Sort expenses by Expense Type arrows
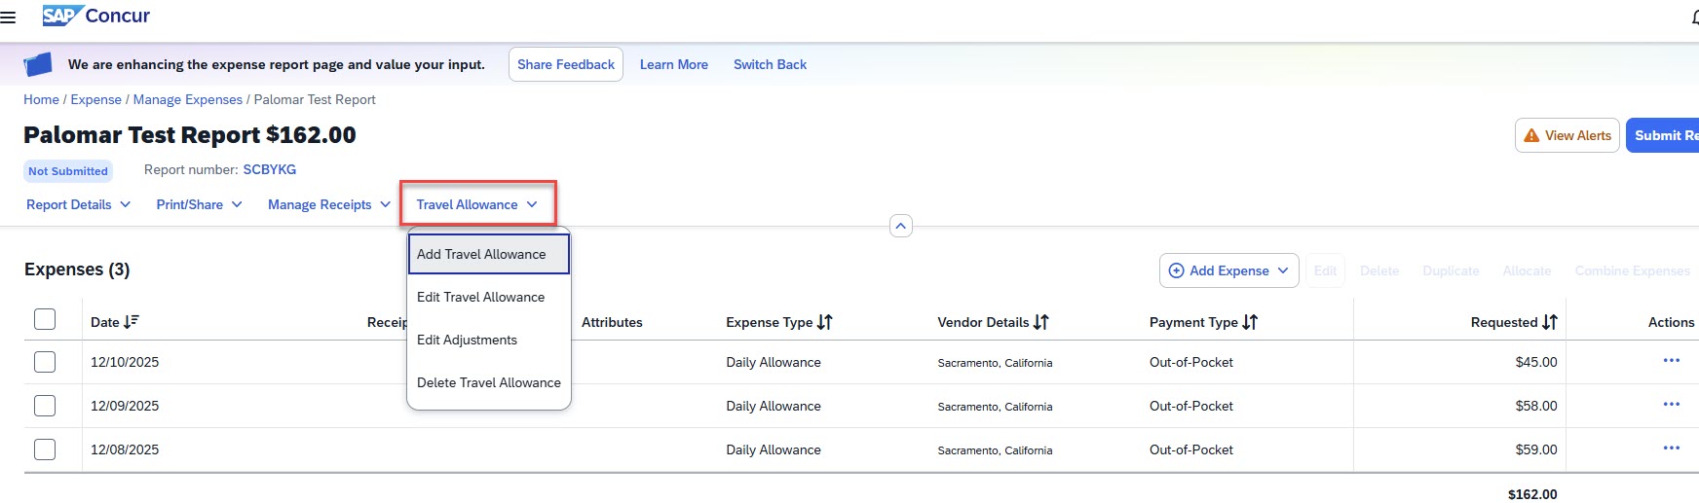Image resolution: width=1699 pixels, height=503 pixels. click(x=825, y=322)
